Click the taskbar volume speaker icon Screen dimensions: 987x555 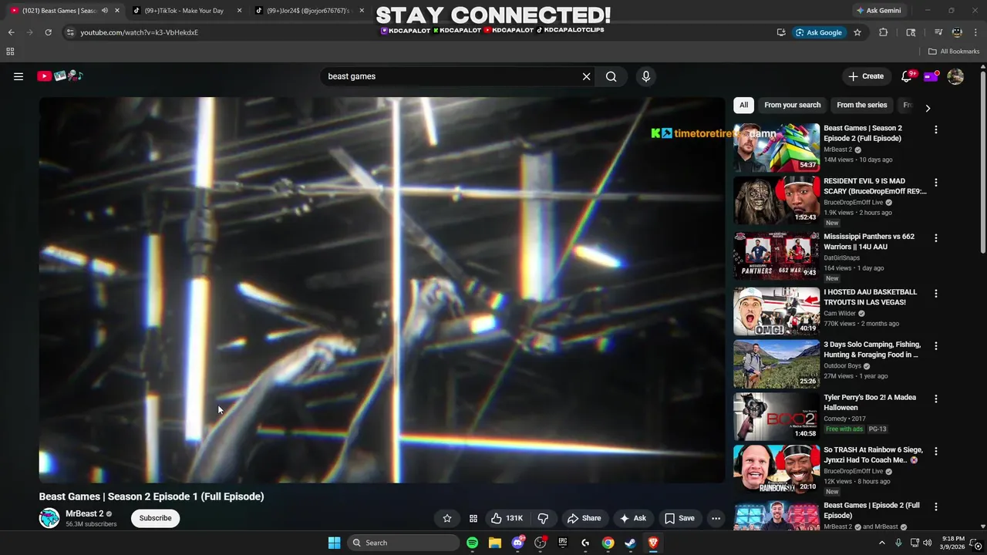tap(927, 543)
